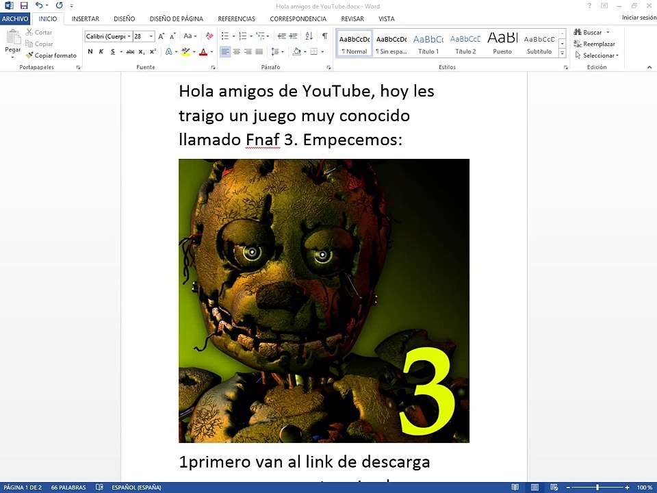Open the Párrafo dialog launcher
Image resolution: width=657 pixels, height=493 pixels.
pos(328,67)
